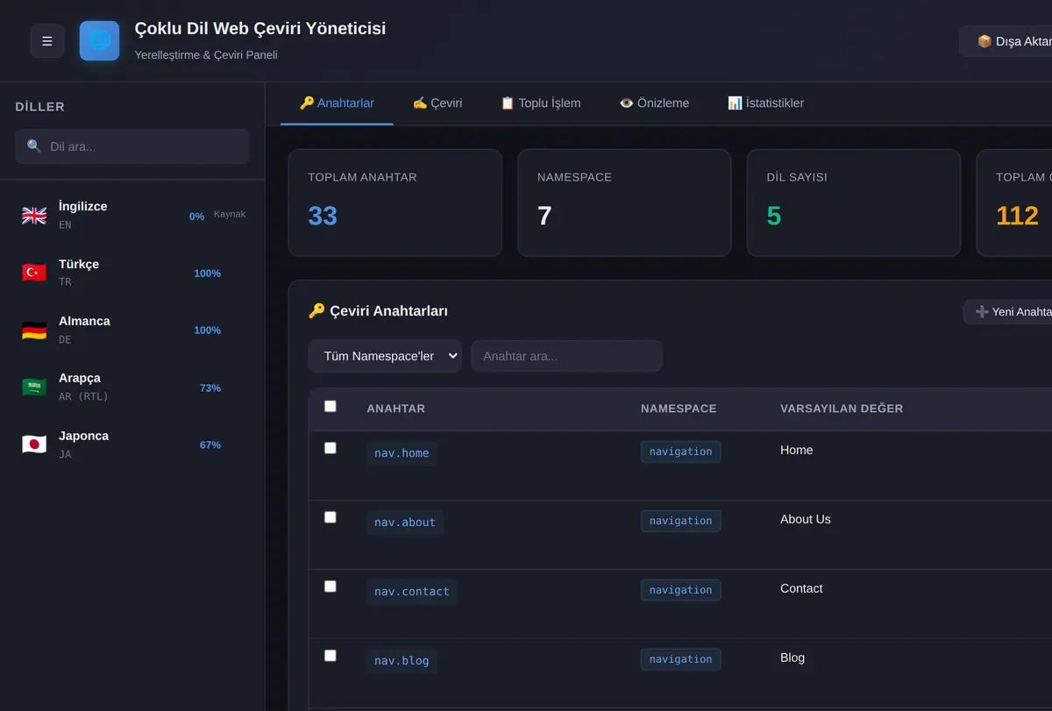1052x711 pixels.
Task: Open the Tüm Namespace'ler dropdown
Action: click(385, 356)
